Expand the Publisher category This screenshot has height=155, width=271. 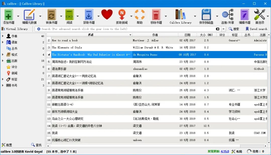coord(3,61)
